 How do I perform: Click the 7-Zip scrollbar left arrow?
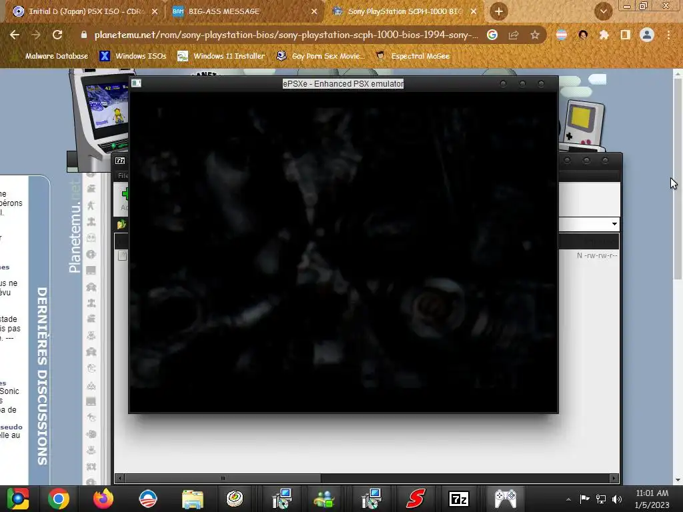pyautogui.click(x=120, y=478)
